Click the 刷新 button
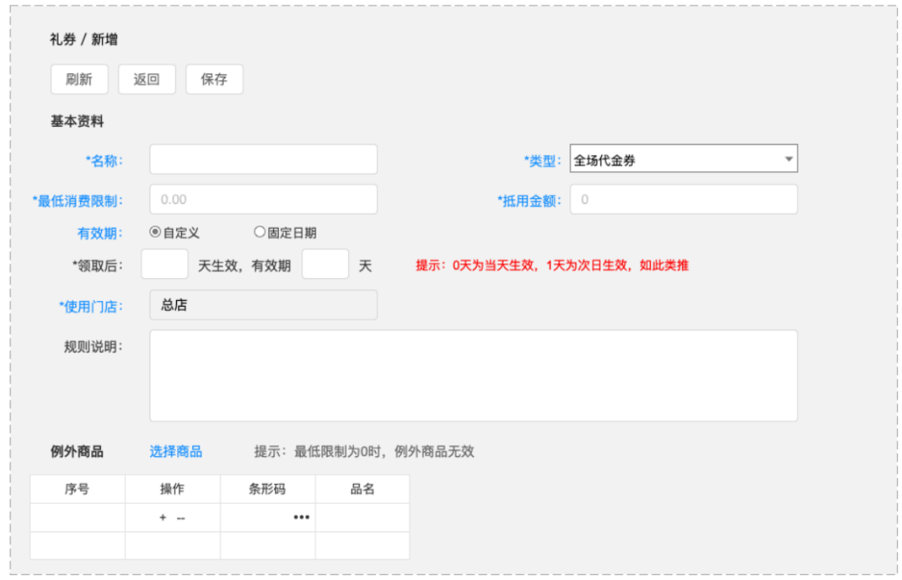The height and width of the screenshot is (580, 902). (x=79, y=79)
